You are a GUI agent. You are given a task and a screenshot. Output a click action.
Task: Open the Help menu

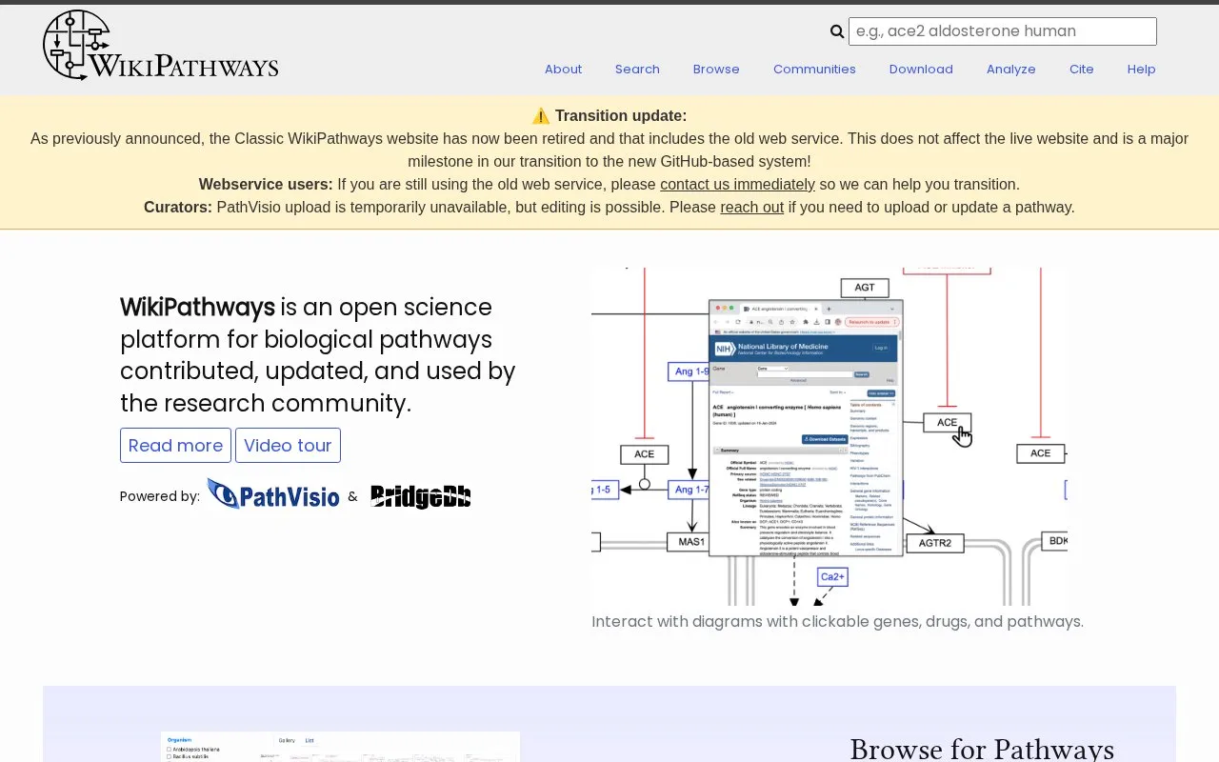[1141, 70]
